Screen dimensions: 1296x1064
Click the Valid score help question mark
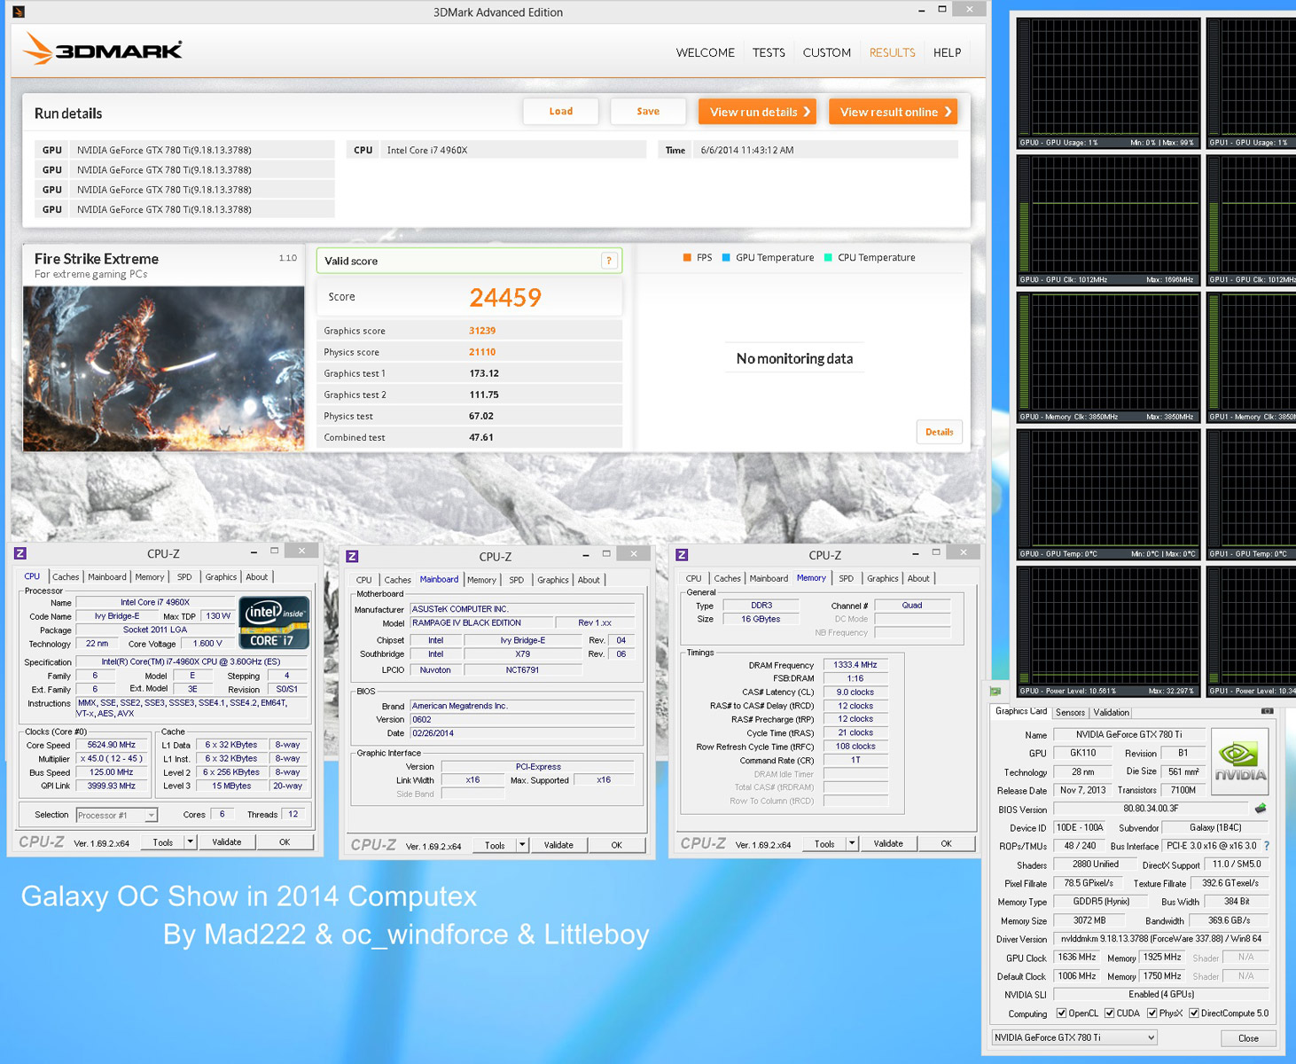pos(608,261)
